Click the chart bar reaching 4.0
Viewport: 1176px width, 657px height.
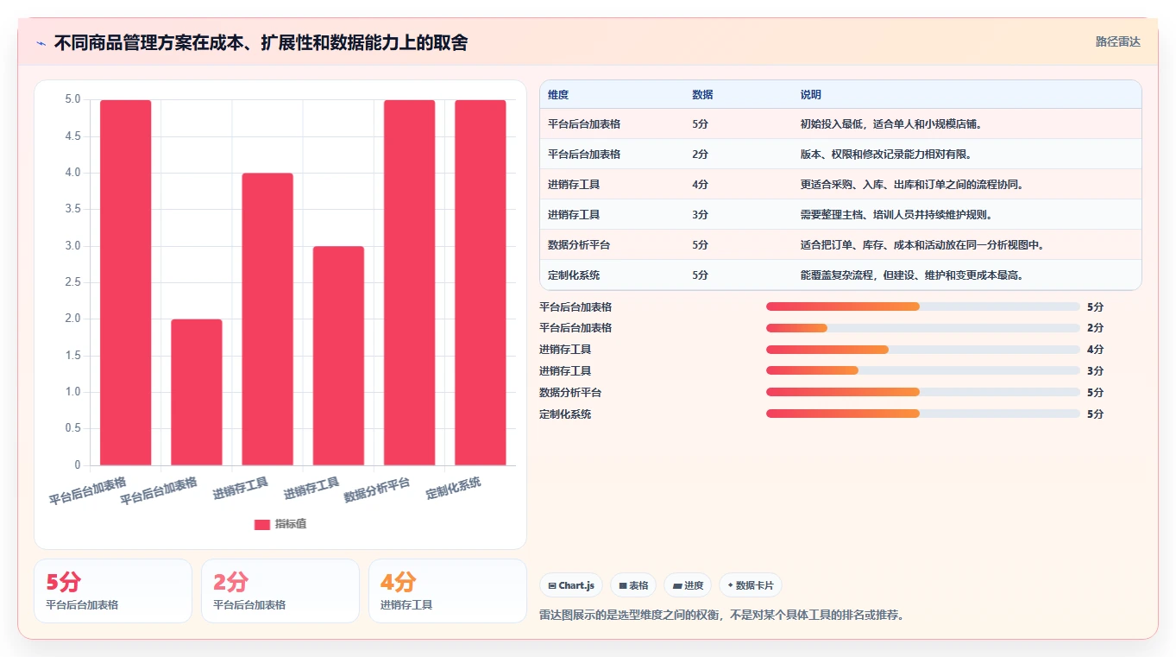click(x=267, y=319)
